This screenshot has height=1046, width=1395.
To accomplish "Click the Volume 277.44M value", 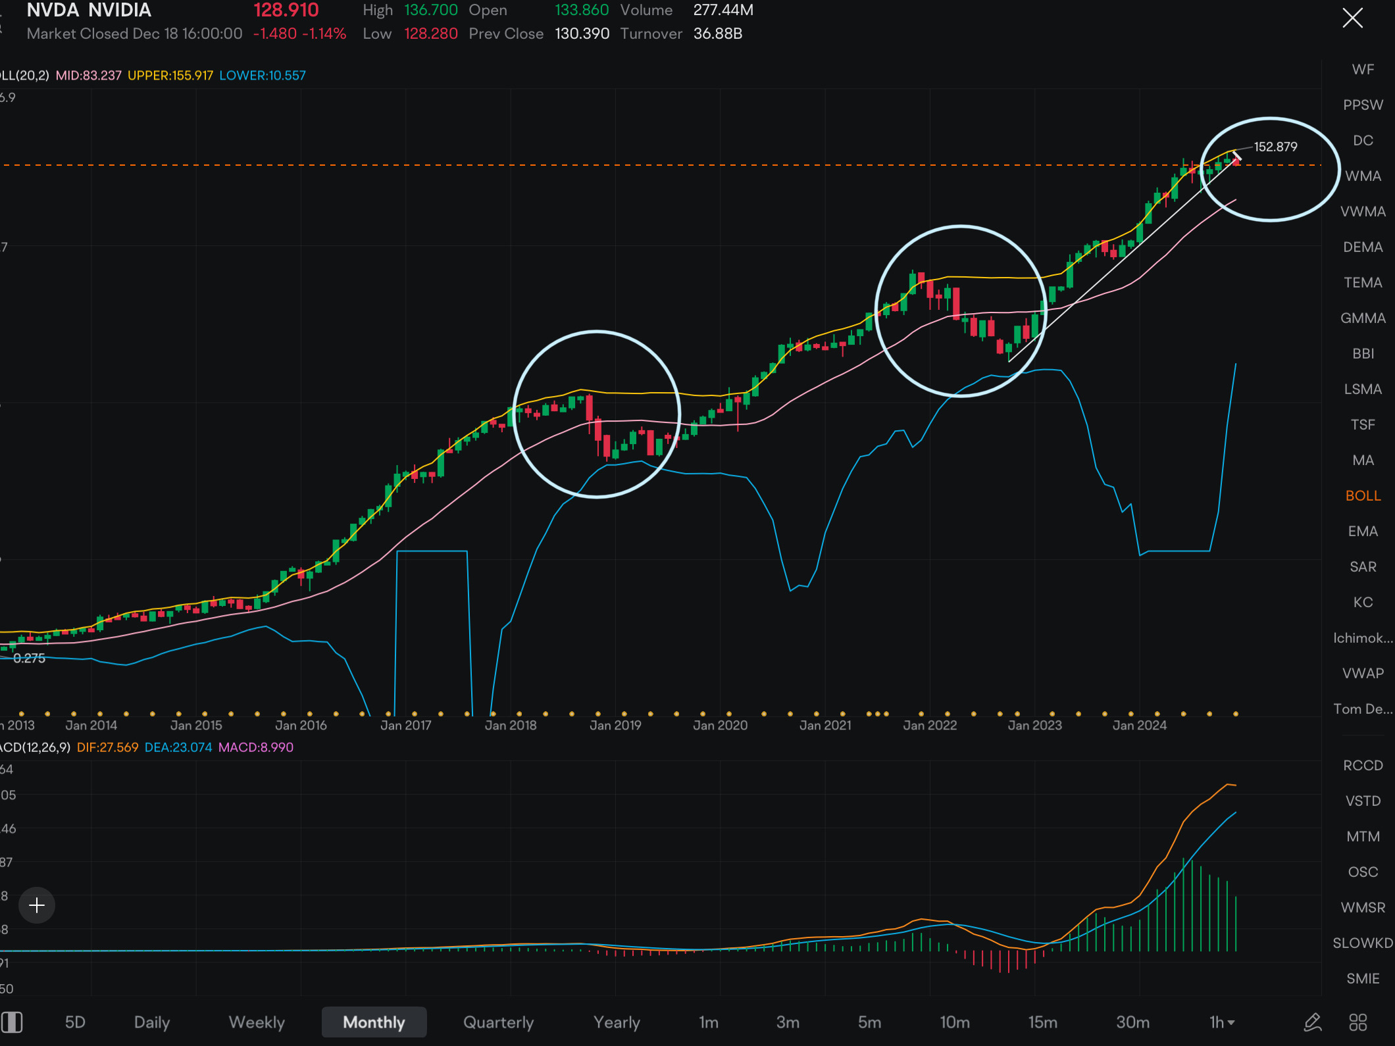I will [723, 10].
